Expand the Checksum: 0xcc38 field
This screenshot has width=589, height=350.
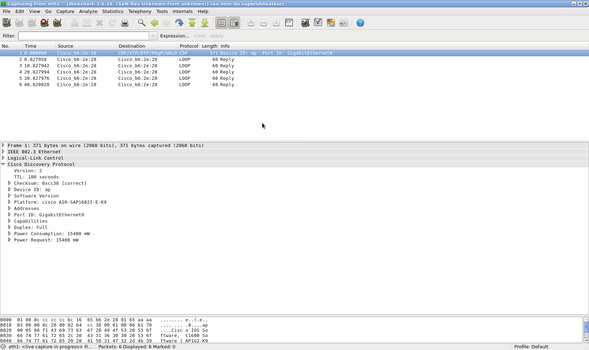pos(9,183)
